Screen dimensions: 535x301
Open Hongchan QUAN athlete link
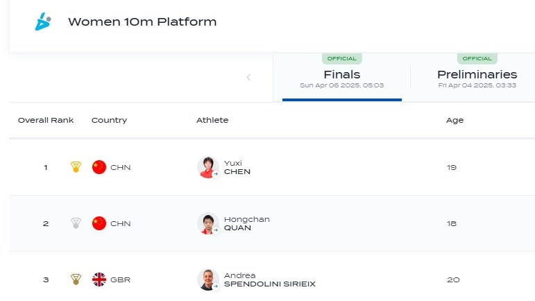pos(247,223)
